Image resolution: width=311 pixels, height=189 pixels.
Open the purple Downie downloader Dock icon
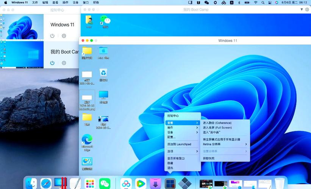pos(155,183)
